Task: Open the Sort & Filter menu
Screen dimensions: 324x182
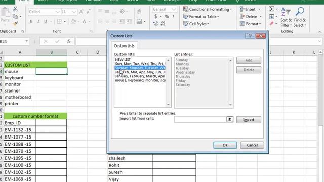Action: pos(286,17)
